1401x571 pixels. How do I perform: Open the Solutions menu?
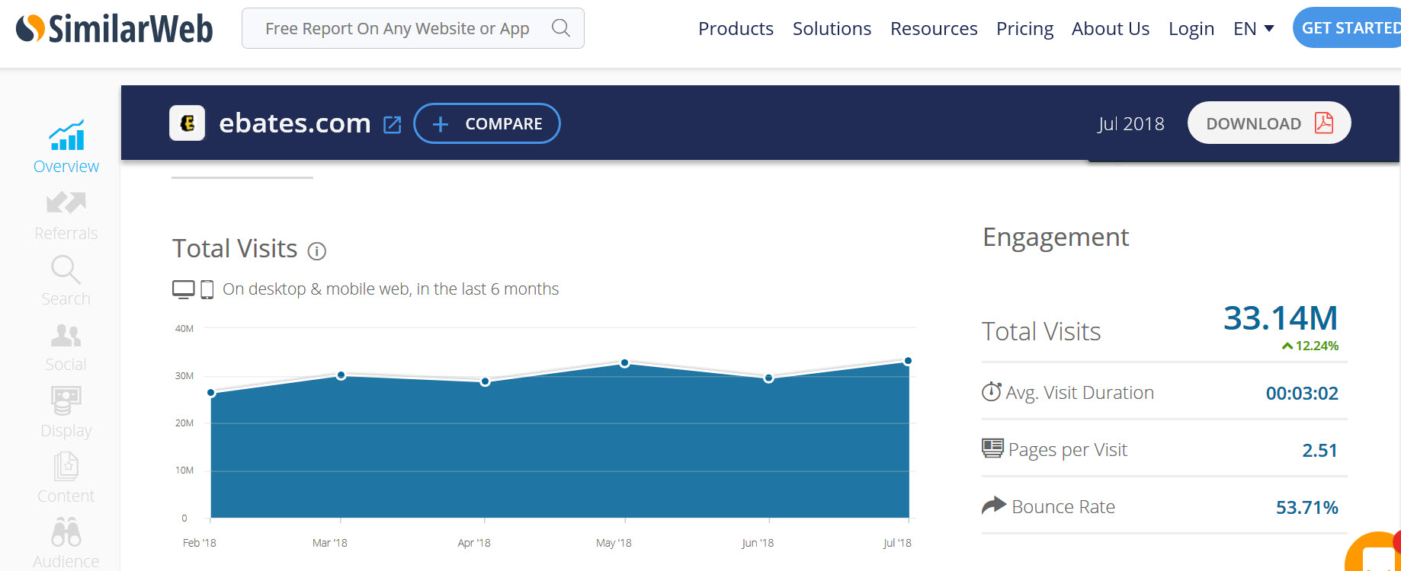832,29
